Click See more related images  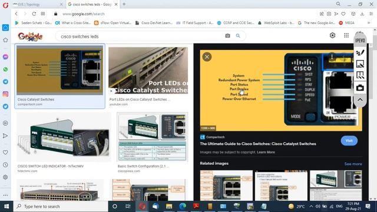point(353,164)
